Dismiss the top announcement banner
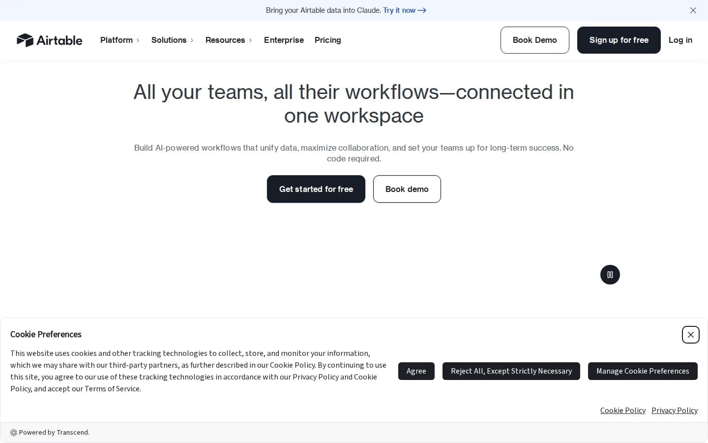708x443 pixels. pyautogui.click(x=693, y=10)
